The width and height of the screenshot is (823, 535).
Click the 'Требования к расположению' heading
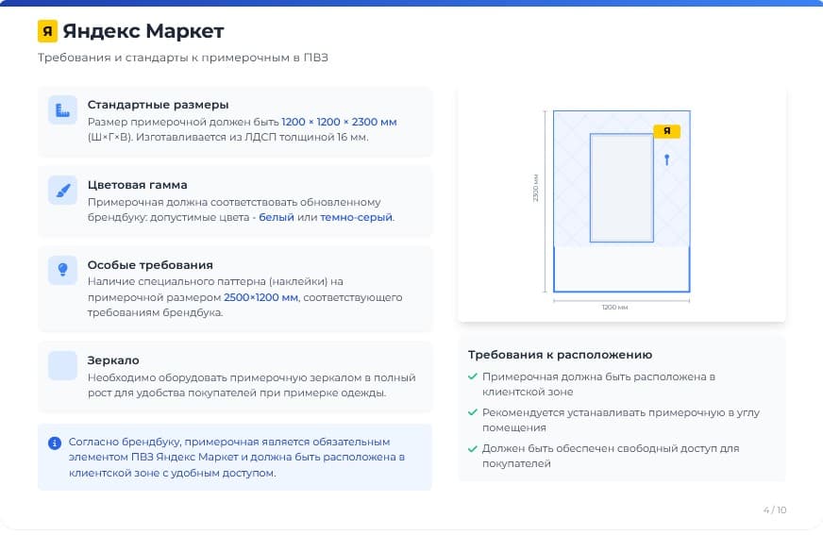point(560,355)
